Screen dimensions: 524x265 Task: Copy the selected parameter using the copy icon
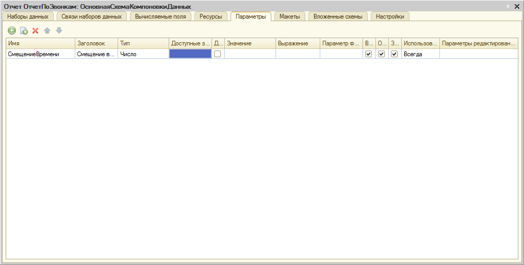(24, 31)
